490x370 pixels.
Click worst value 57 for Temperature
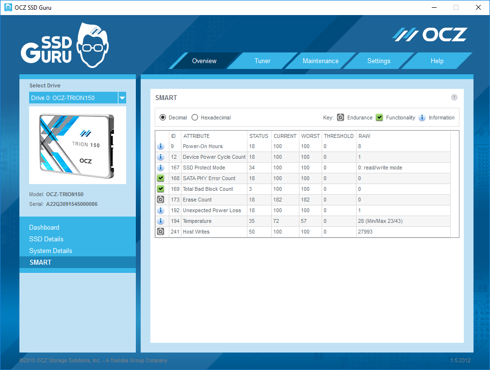coord(304,221)
